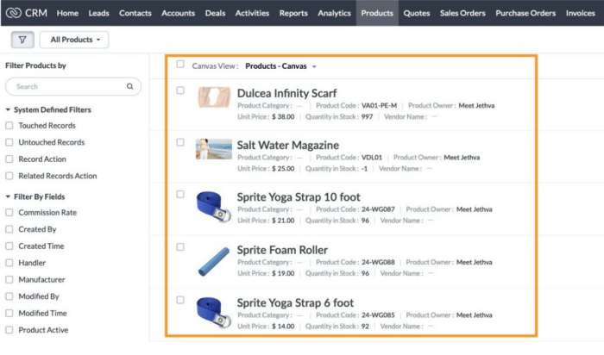Open the Salt Water Magazine thumbnail
This screenshot has height=355, width=604.
coord(214,149)
